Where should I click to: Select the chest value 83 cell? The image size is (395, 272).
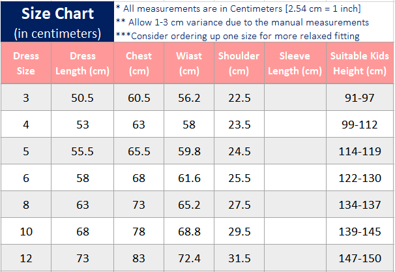click(139, 258)
